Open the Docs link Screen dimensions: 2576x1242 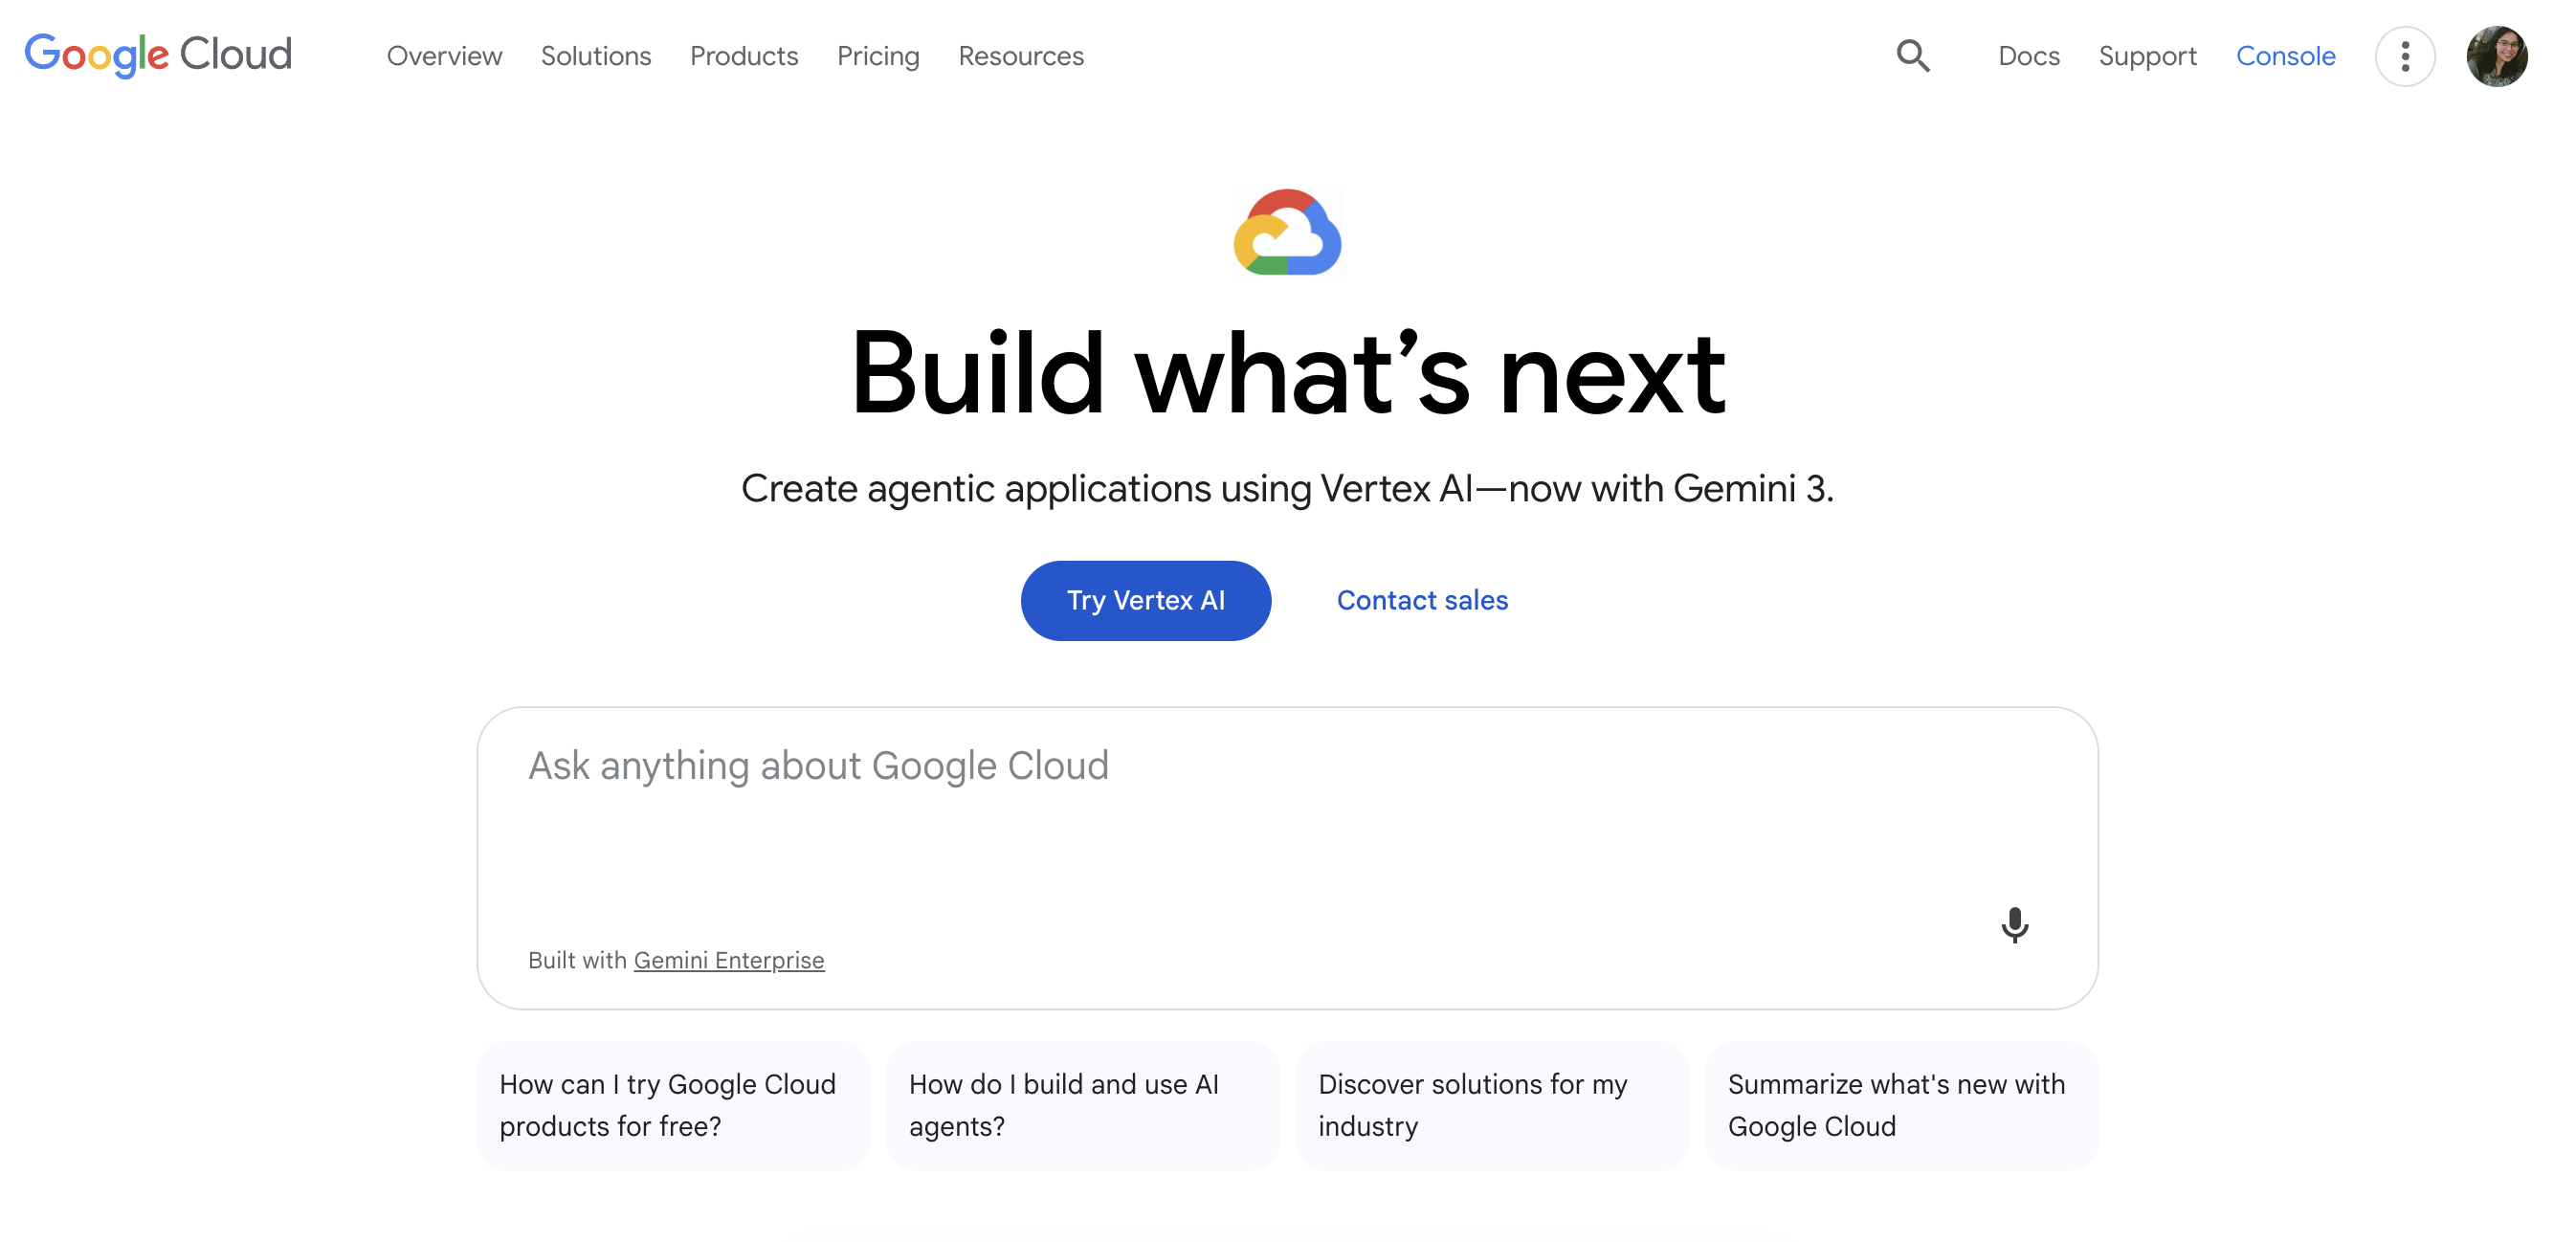[2028, 56]
